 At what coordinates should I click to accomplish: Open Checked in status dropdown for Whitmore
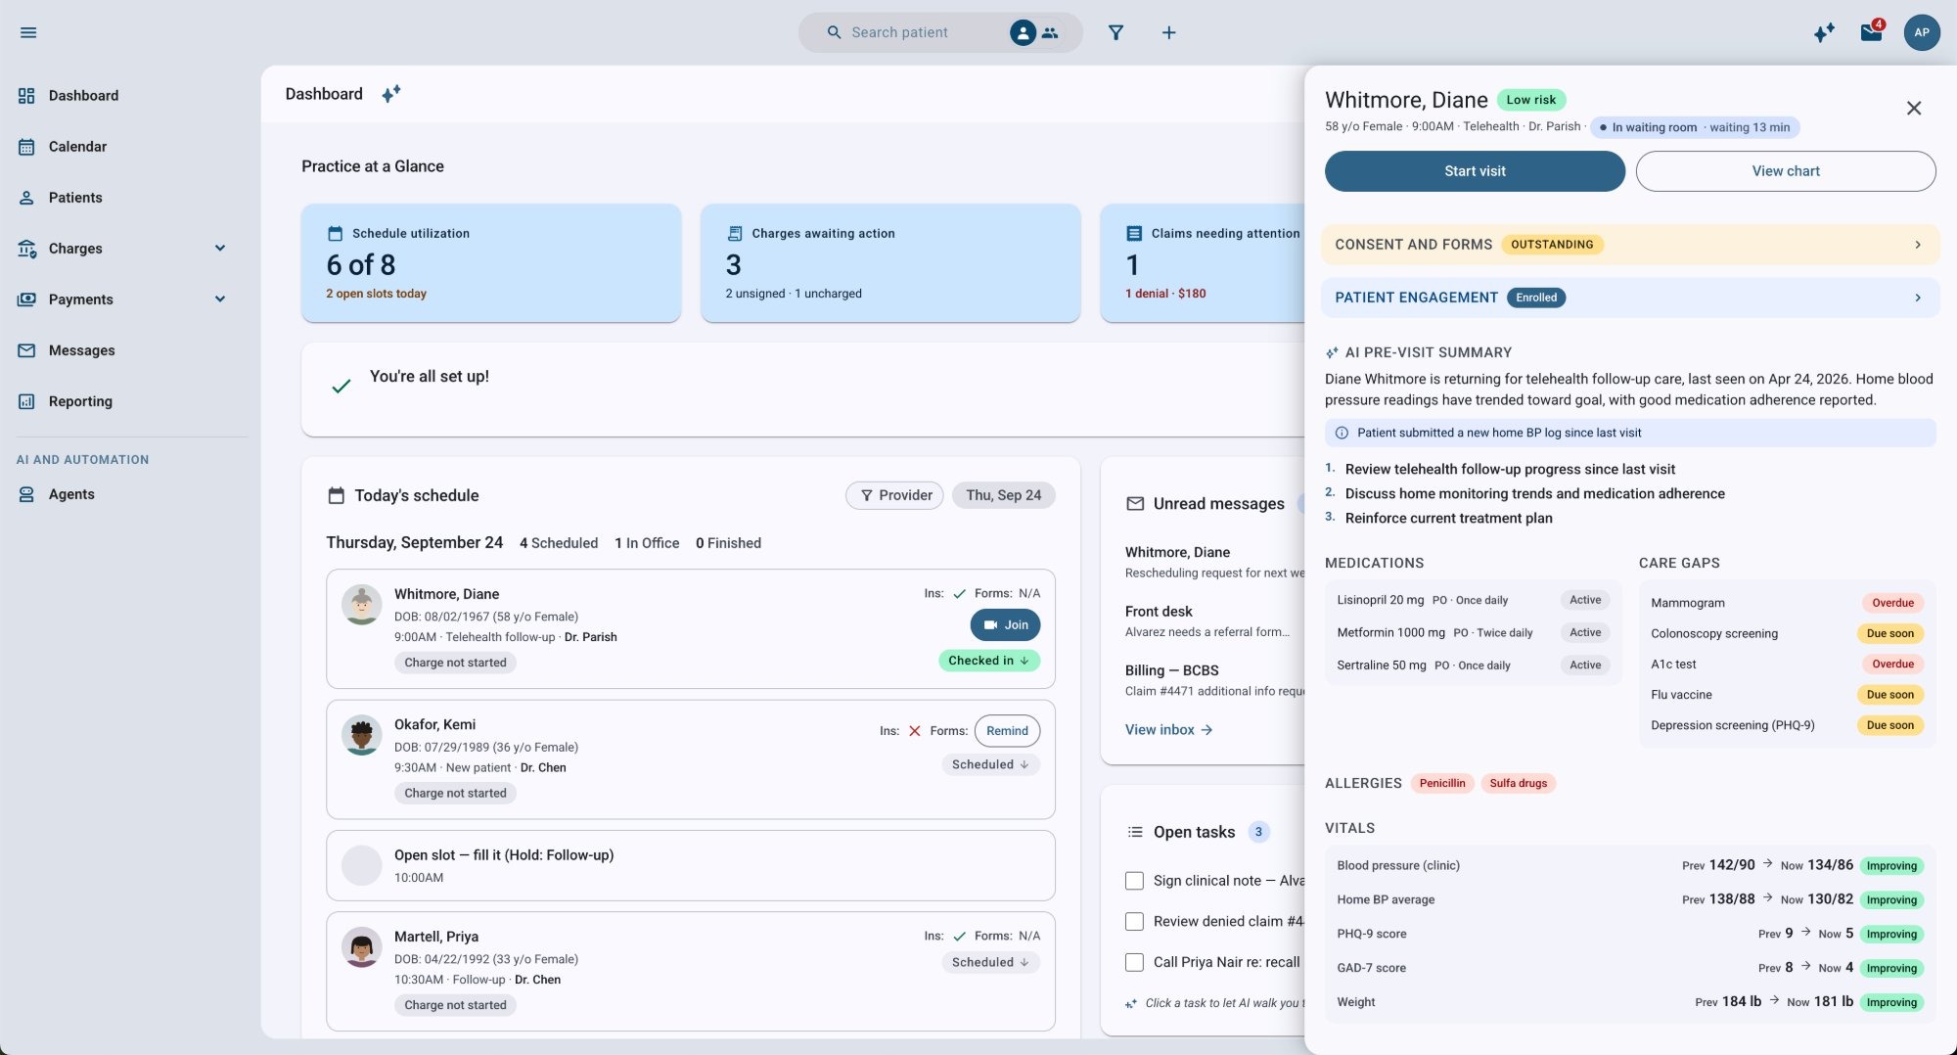point(988,661)
